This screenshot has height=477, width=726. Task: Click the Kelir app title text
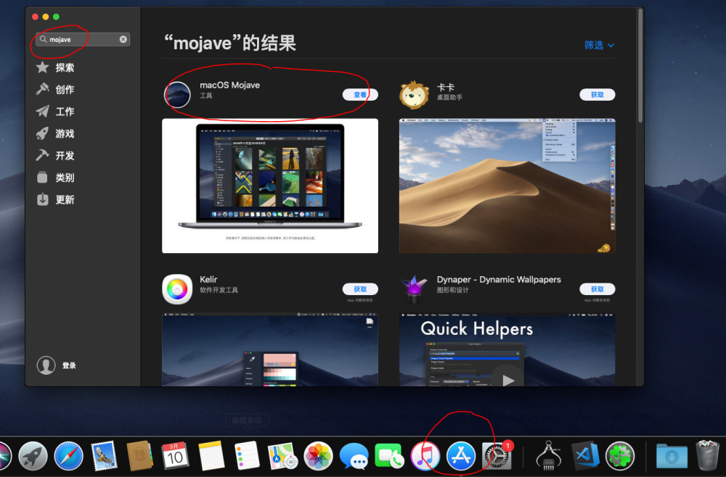point(208,280)
